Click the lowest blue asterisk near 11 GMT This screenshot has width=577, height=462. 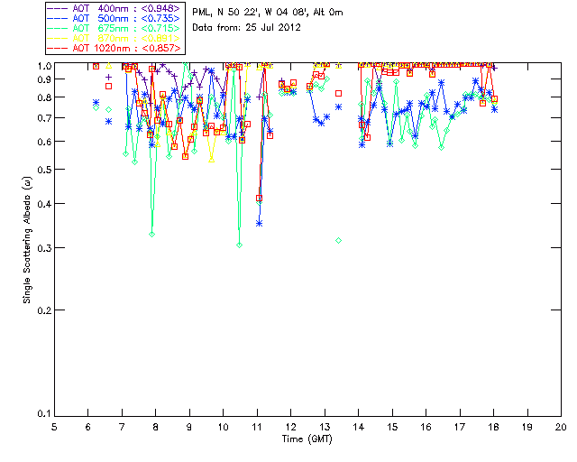click(x=259, y=223)
